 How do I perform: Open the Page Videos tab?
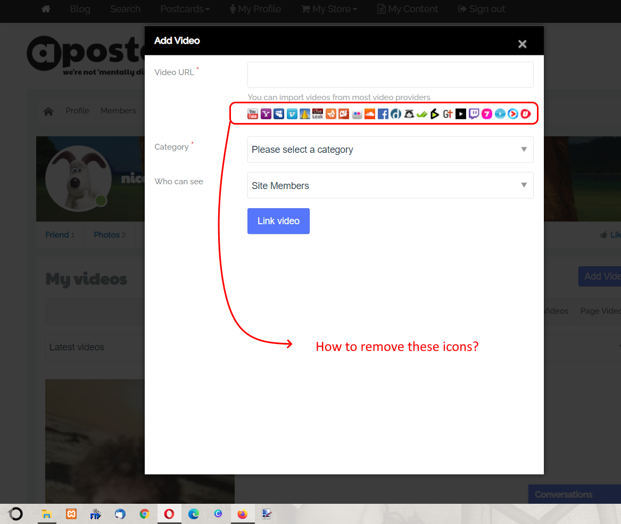600,311
